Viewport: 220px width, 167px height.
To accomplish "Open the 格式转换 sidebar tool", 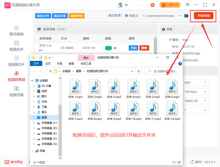I will [16, 31].
